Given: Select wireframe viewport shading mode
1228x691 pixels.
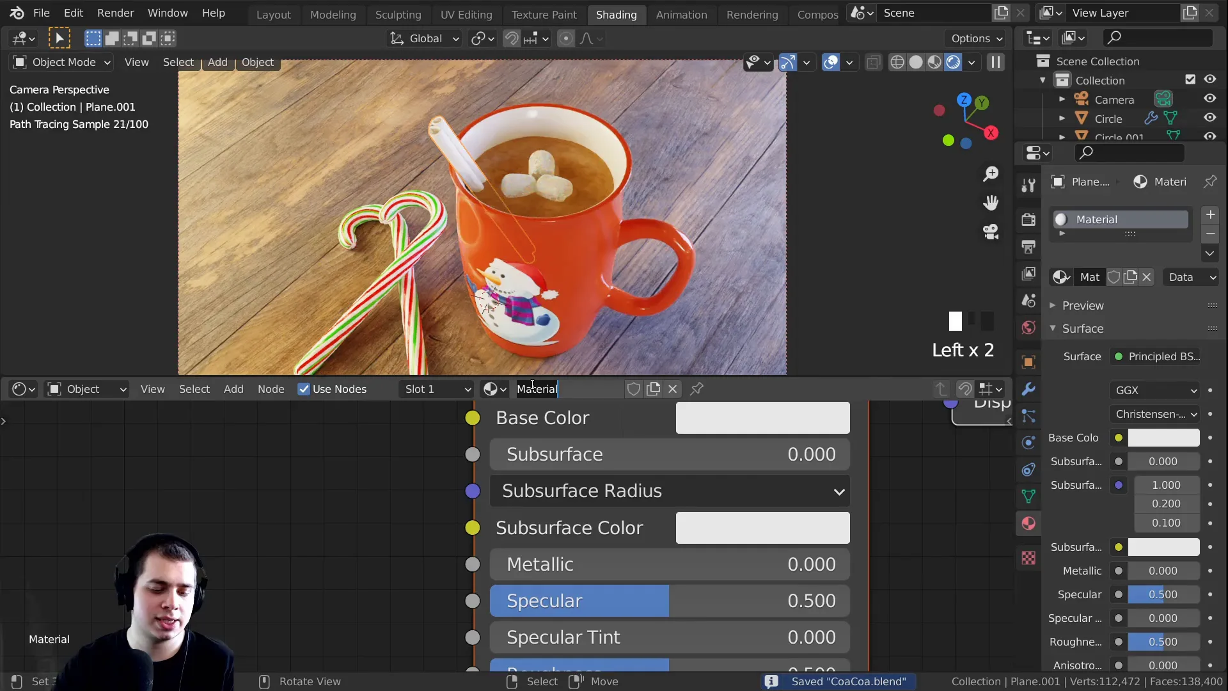Looking at the screenshot, I should 897,62.
